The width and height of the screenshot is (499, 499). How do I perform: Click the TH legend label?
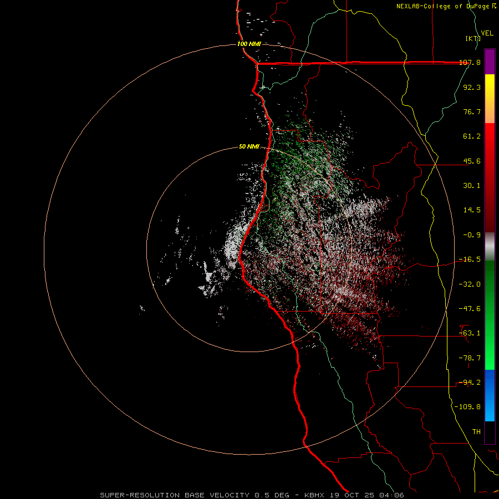pos(476,432)
